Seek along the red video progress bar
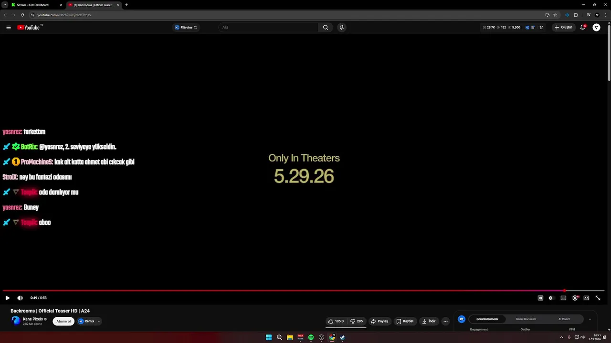 304,290
